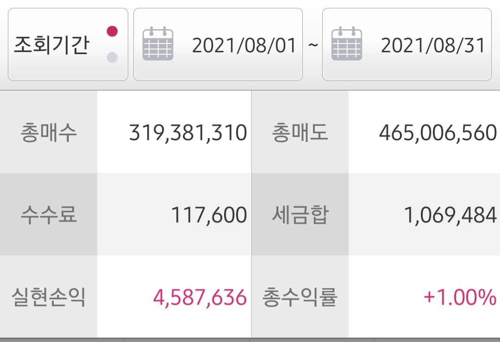Click the end date calendar icon
Image resolution: width=500 pixels, height=342 pixels.
(x=347, y=44)
